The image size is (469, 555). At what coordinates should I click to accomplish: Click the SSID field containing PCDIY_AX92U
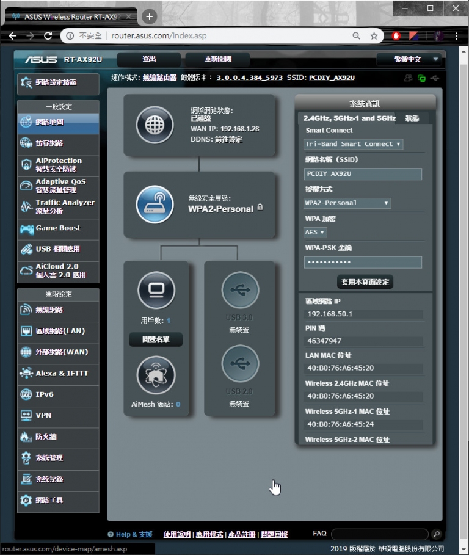pos(363,174)
